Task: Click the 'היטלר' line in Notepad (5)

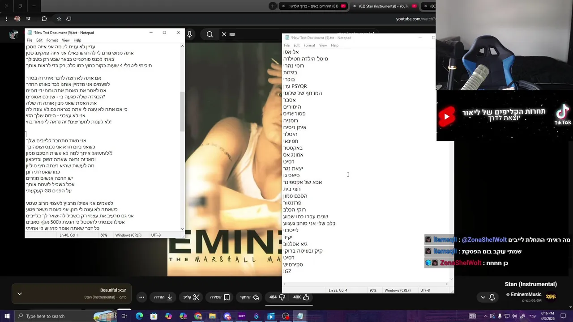Action: tap(290, 134)
